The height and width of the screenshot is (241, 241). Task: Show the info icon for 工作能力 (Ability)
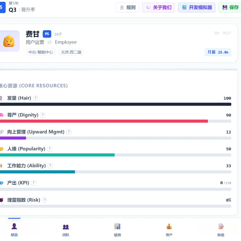[50, 166]
